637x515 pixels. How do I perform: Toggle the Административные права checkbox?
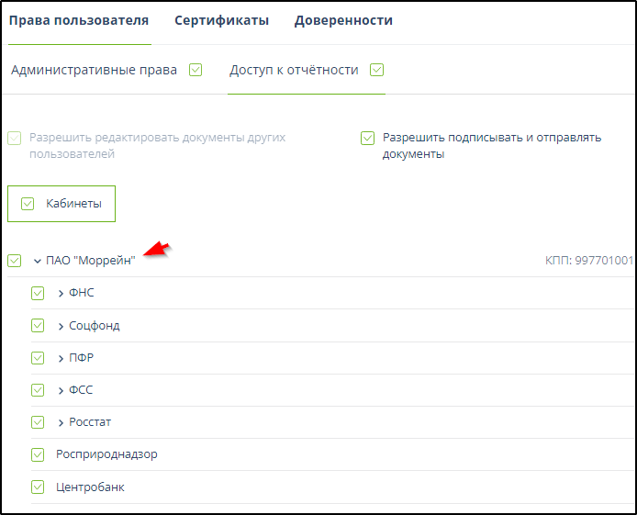(x=196, y=70)
